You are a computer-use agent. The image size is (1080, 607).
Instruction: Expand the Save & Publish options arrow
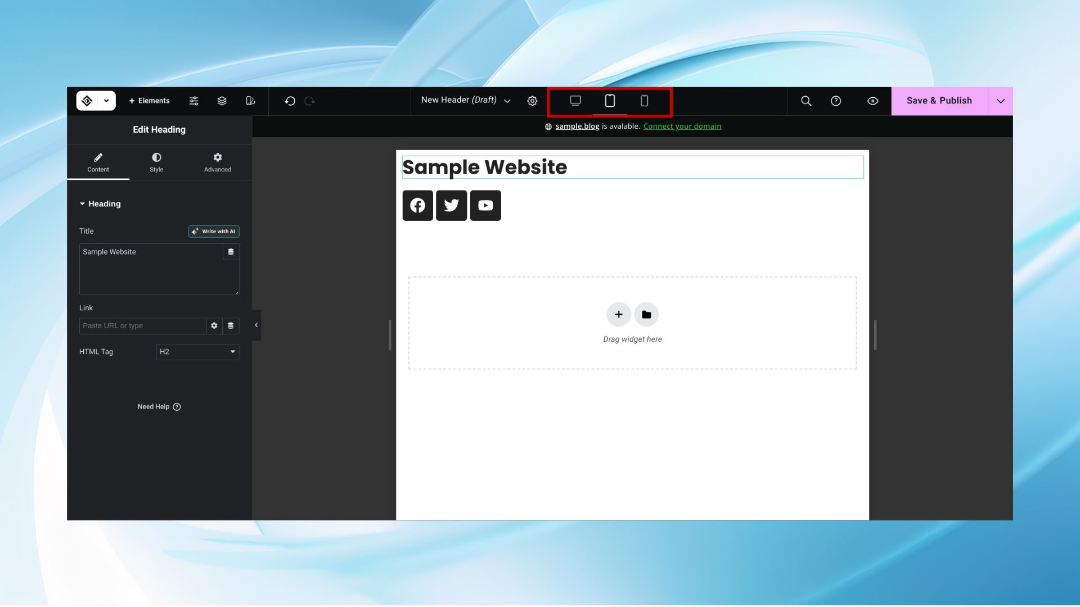tap(1000, 101)
